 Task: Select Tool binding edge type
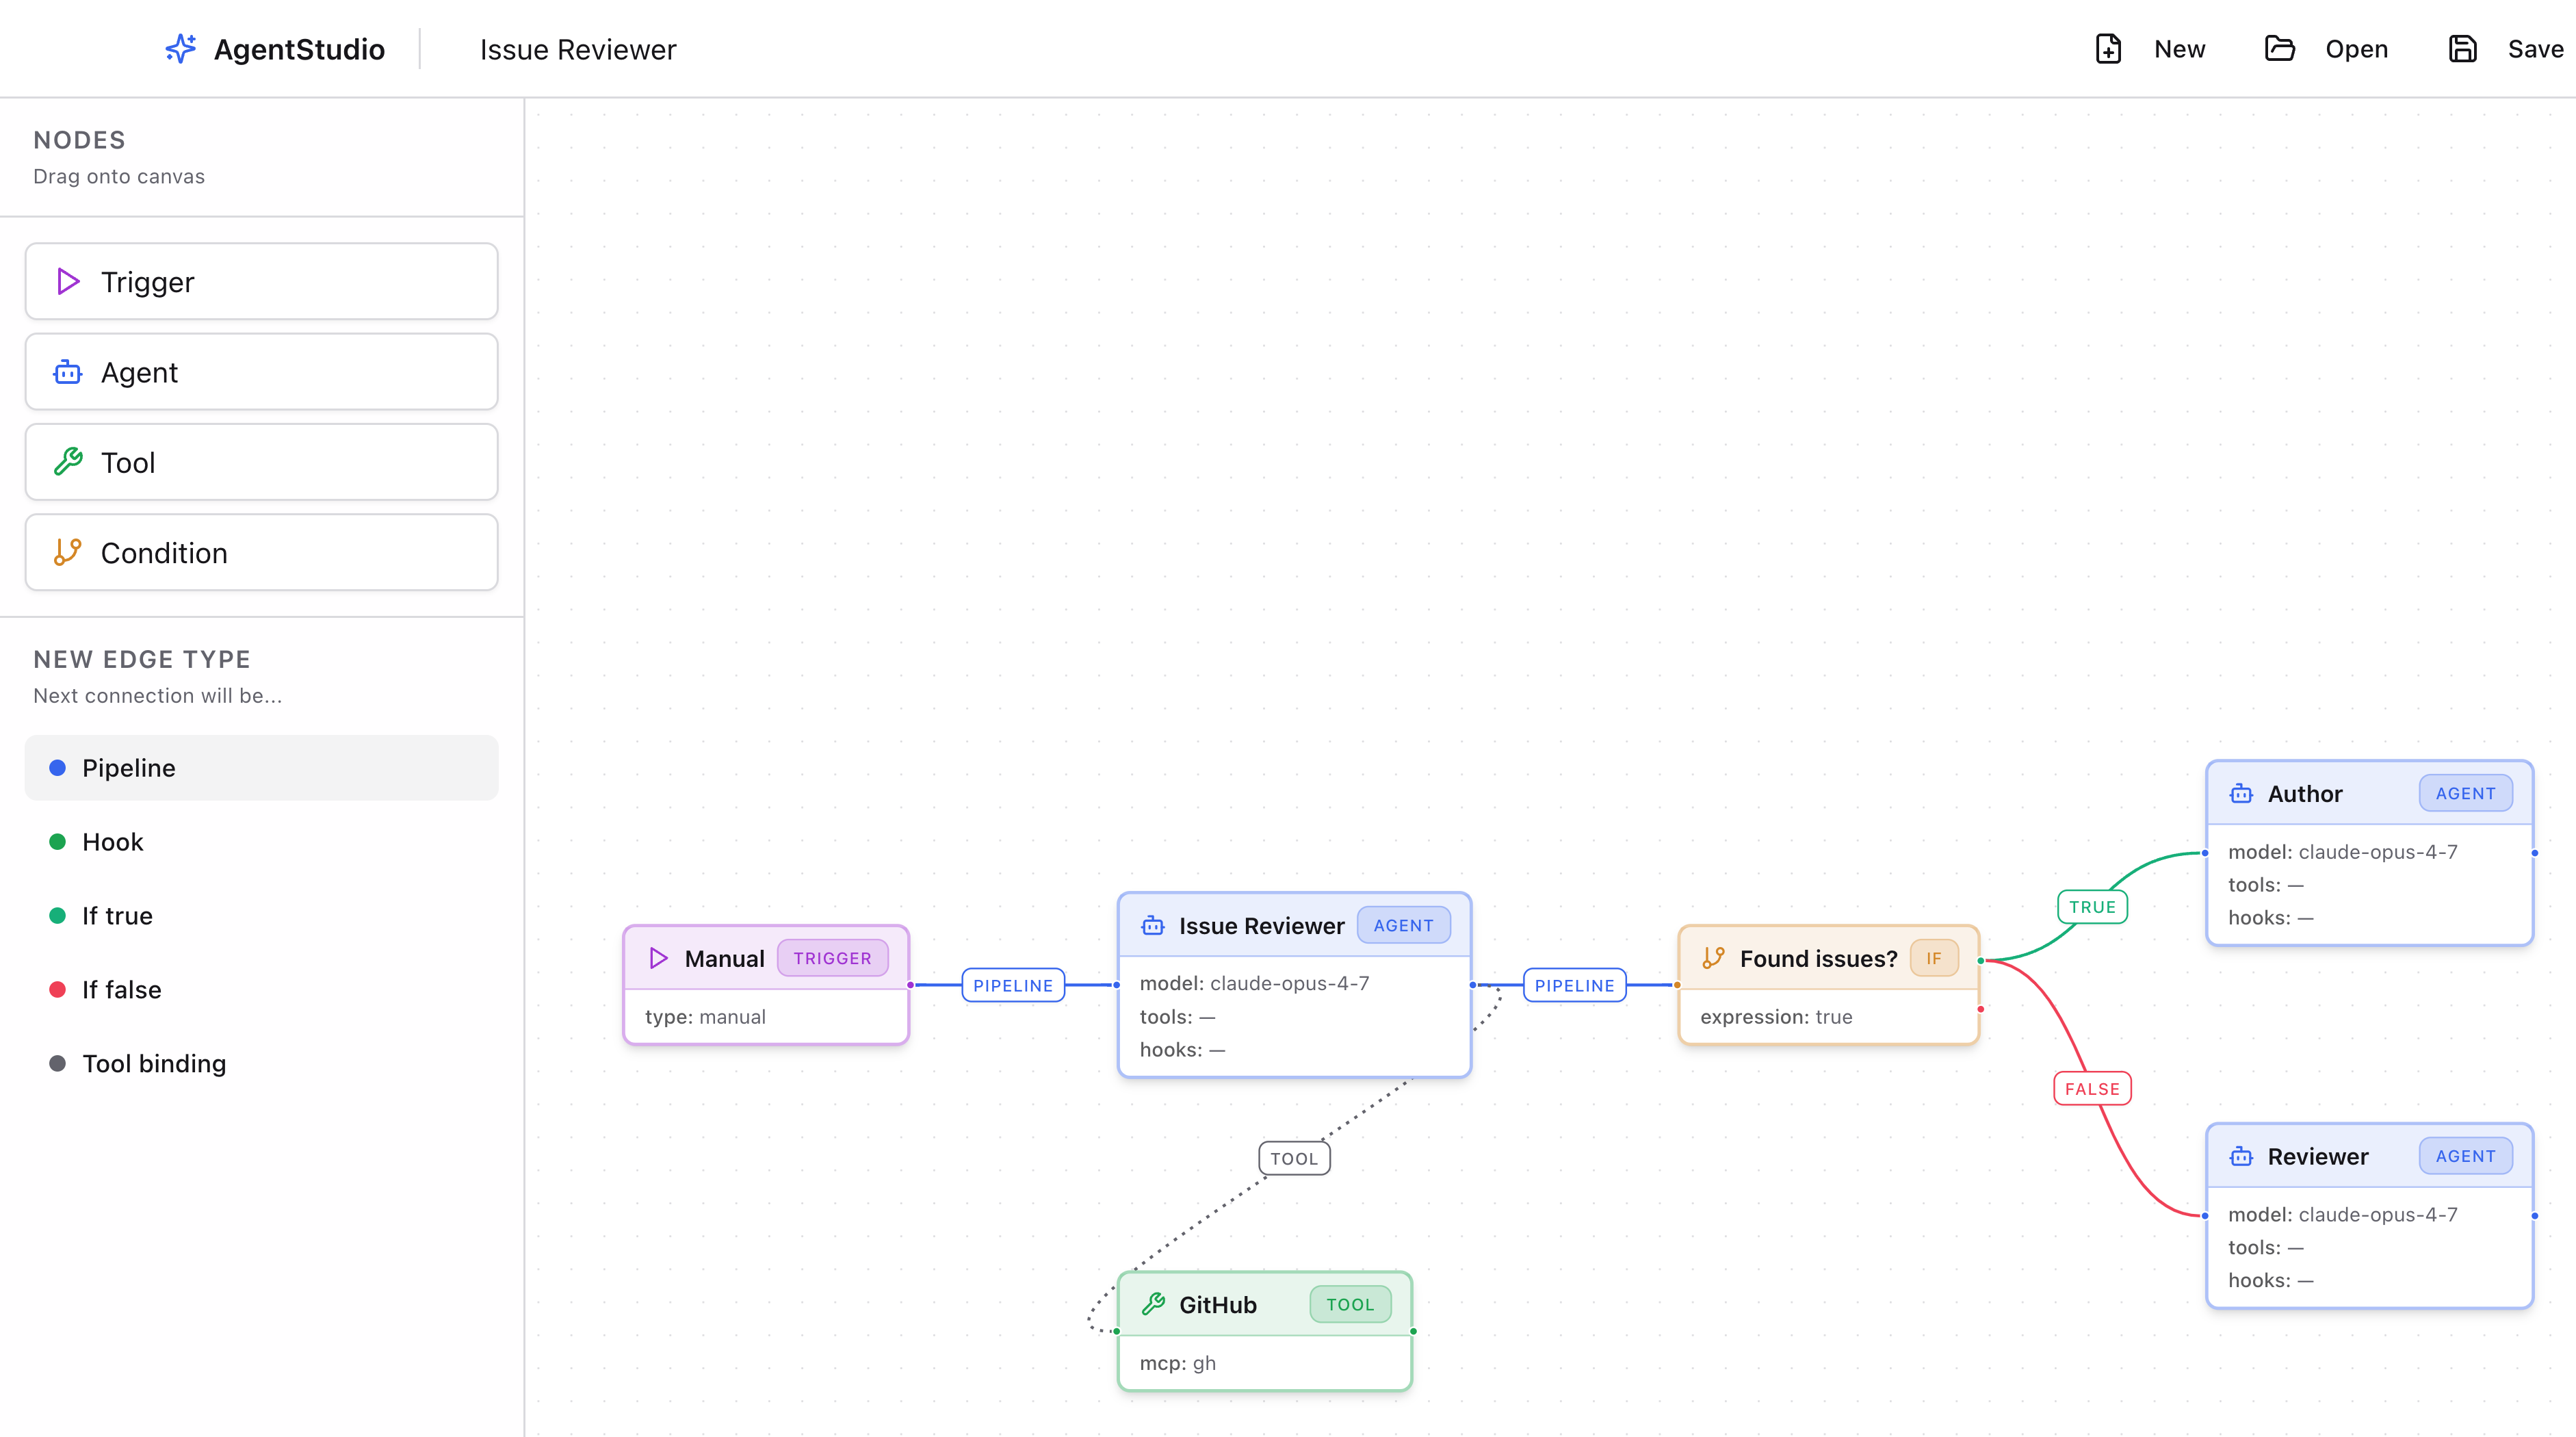click(x=262, y=1064)
